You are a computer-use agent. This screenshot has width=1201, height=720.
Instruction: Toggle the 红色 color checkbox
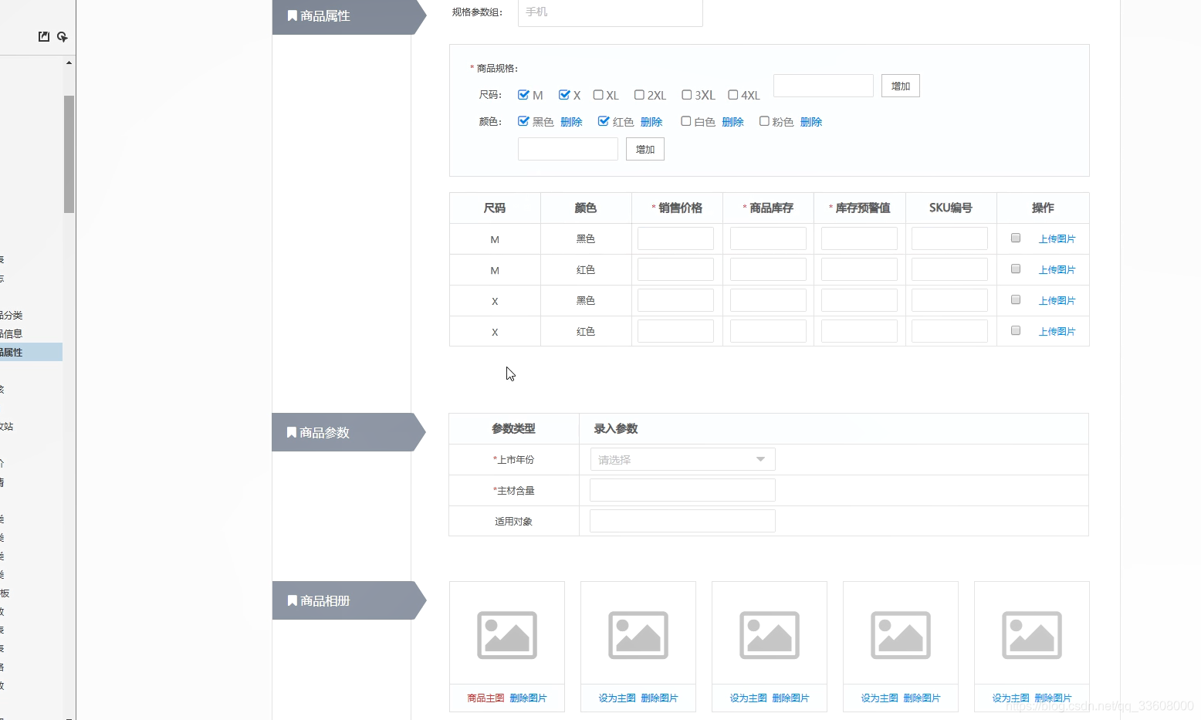[x=604, y=121]
